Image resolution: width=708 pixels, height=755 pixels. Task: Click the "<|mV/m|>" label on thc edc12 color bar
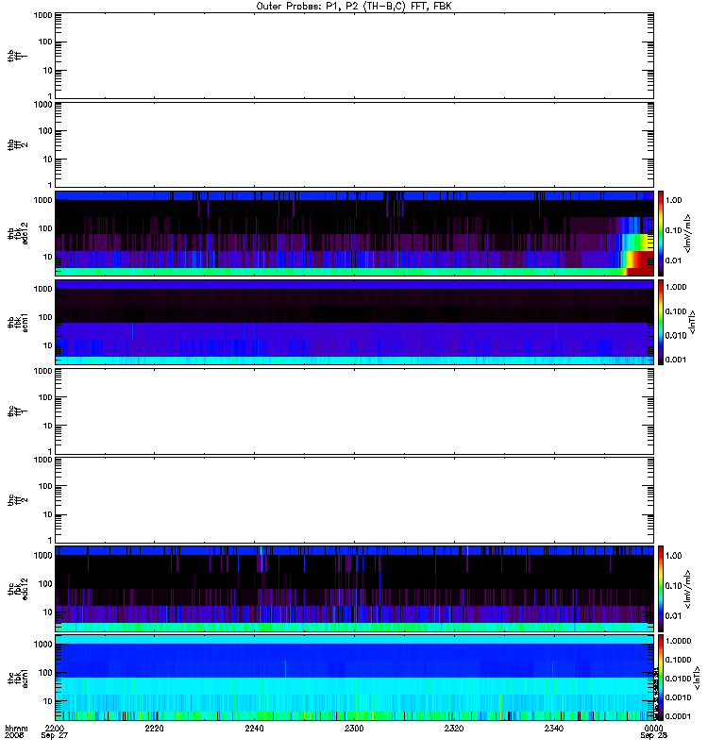click(688, 589)
